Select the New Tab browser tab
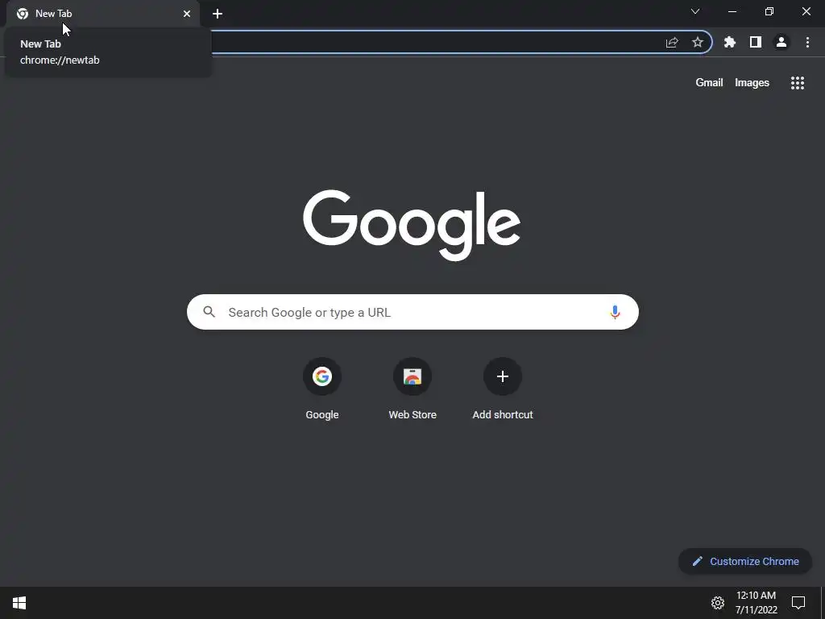 click(x=103, y=14)
